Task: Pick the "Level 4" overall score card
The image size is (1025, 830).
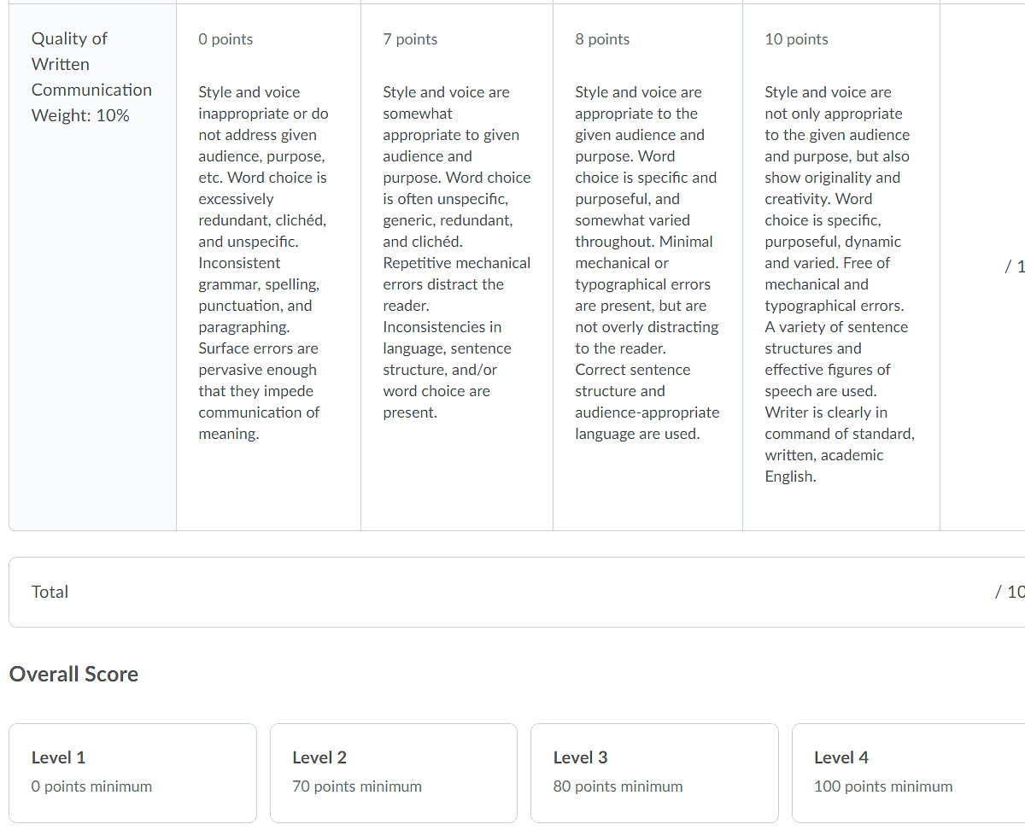Action: coord(908,772)
